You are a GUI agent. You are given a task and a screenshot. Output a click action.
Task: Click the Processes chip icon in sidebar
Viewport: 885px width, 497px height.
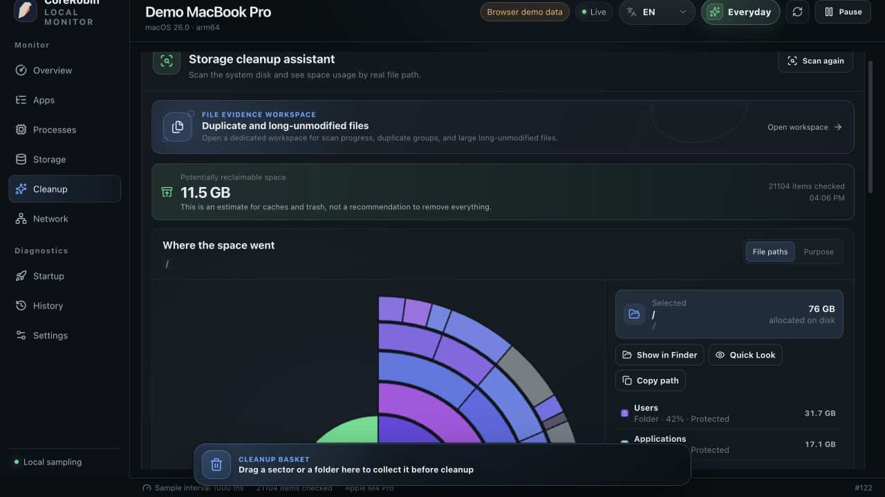pyautogui.click(x=21, y=130)
